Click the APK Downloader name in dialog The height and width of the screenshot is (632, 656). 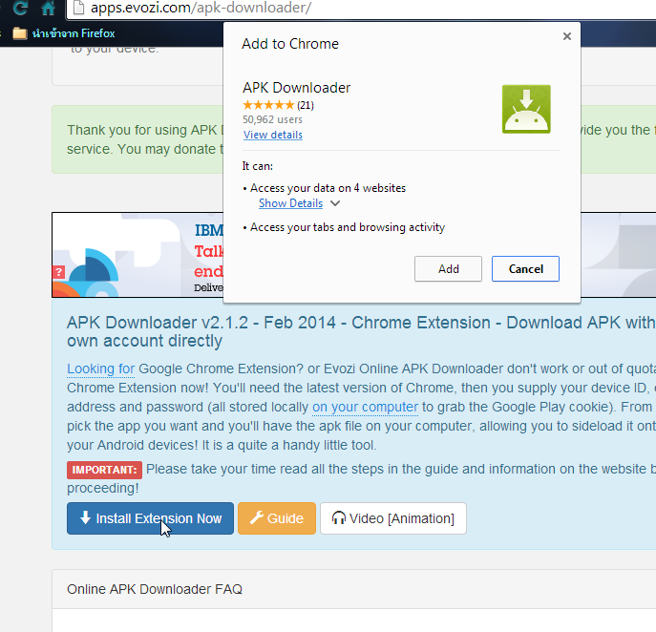[296, 88]
